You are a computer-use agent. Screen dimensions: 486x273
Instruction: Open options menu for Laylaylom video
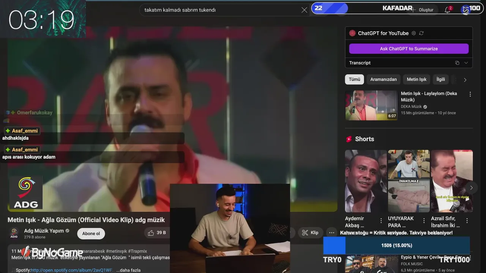click(x=470, y=94)
